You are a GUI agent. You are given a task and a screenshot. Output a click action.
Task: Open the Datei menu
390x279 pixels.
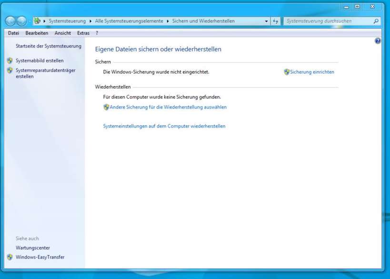click(13, 33)
